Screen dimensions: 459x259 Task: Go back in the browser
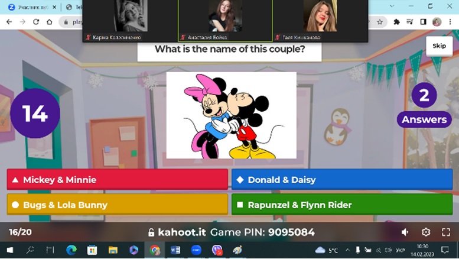[9, 22]
